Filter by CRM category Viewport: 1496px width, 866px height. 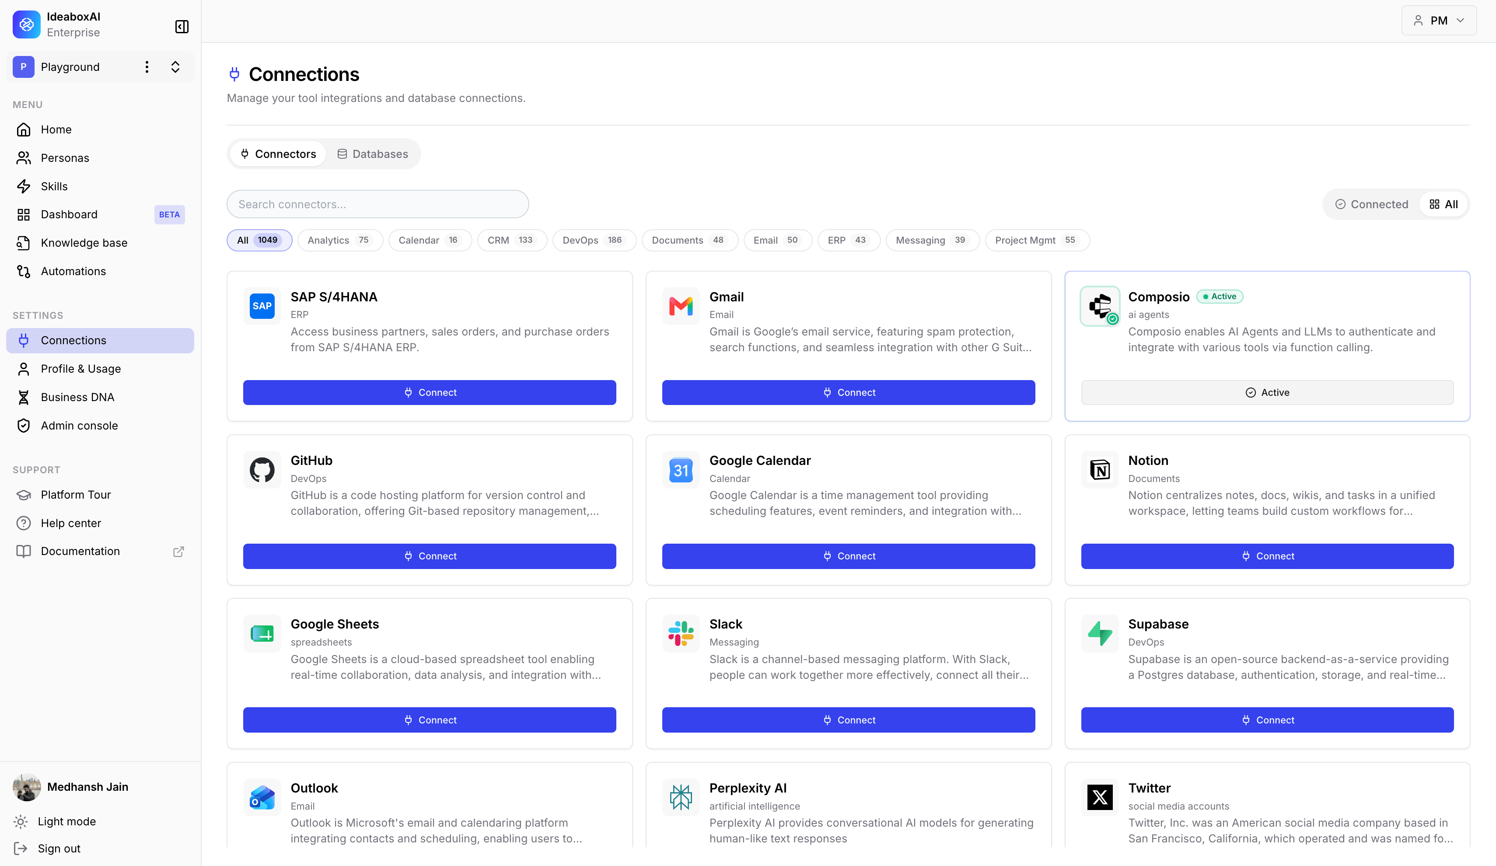pyautogui.click(x=512, y=241)
